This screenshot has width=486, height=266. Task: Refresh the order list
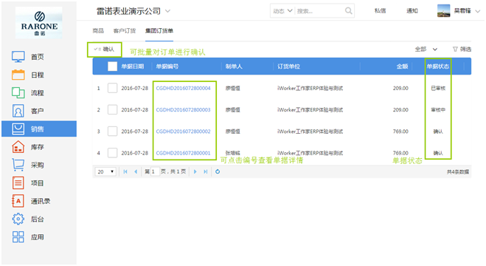point(218,171)
